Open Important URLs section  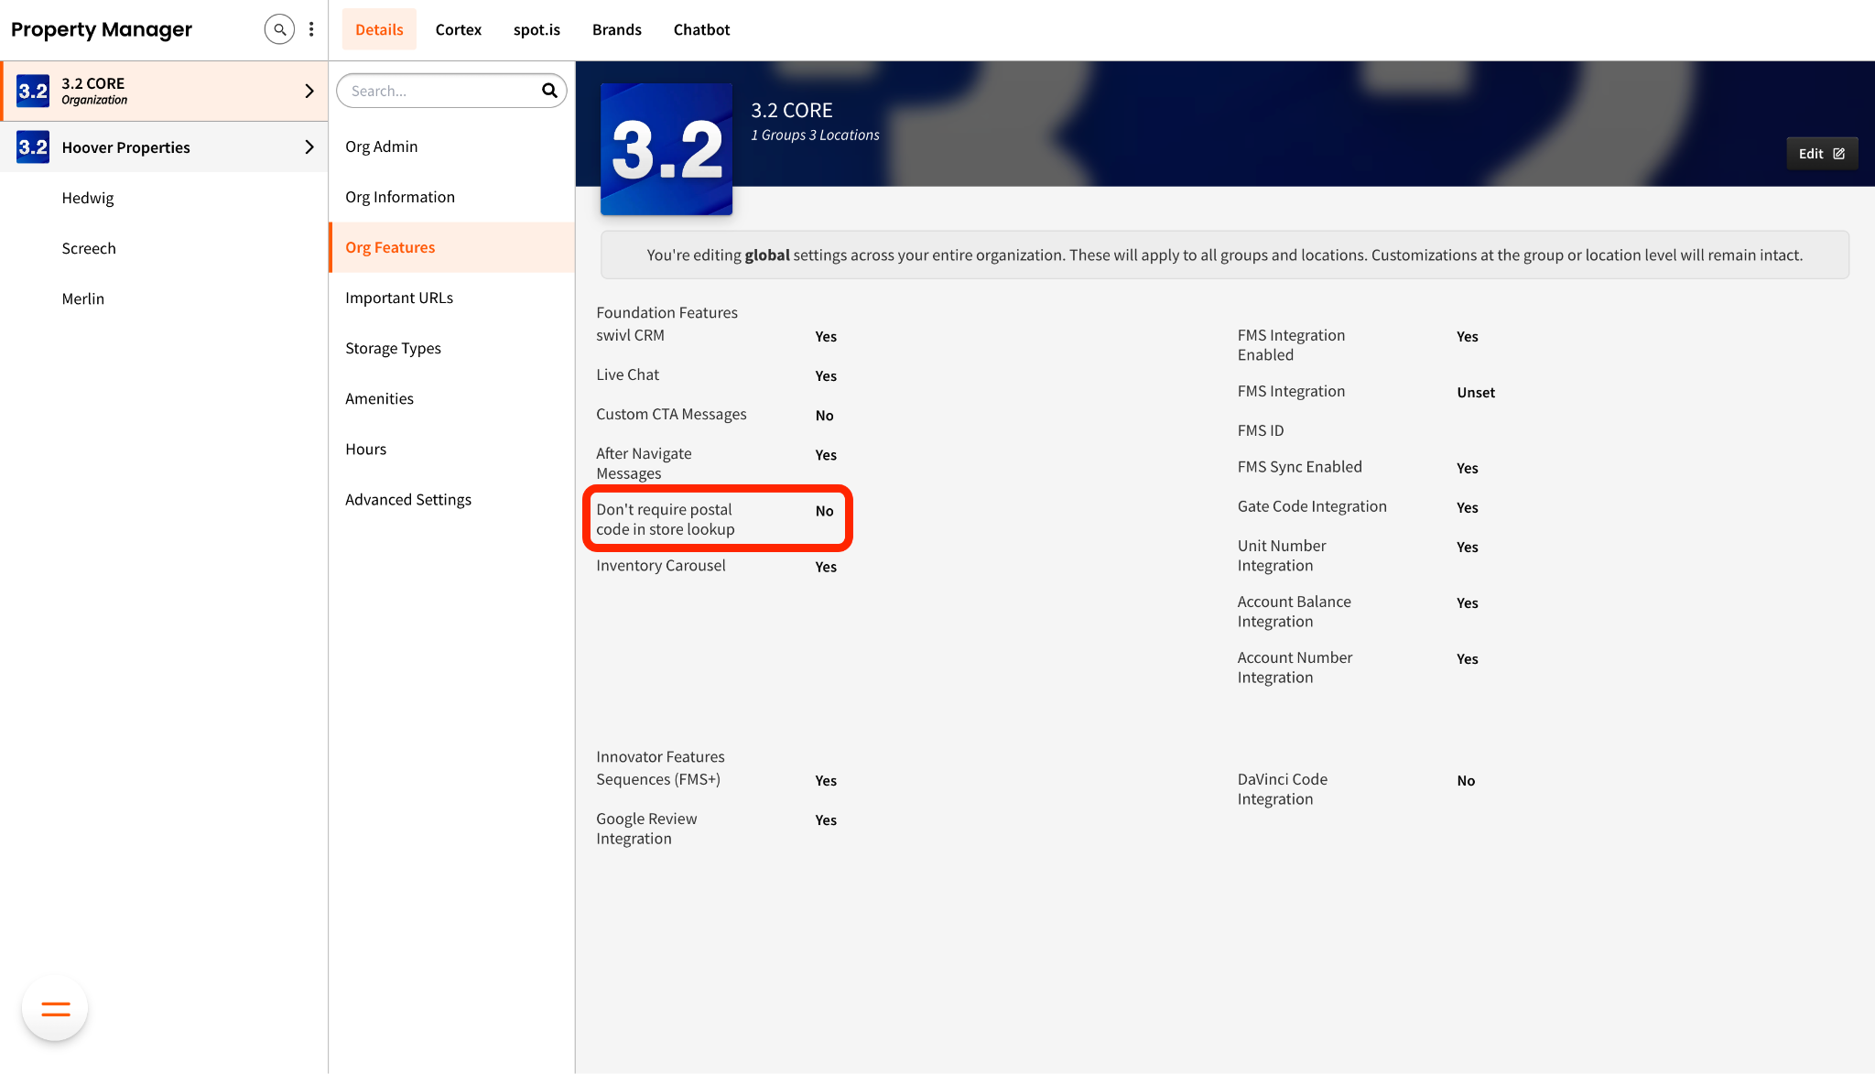399,298
